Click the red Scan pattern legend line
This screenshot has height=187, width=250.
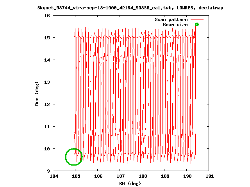coord(197,19)
